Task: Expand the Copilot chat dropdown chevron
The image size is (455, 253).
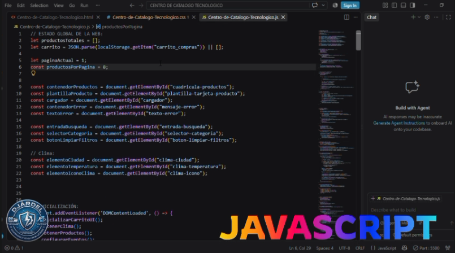Action: point(323,5)
